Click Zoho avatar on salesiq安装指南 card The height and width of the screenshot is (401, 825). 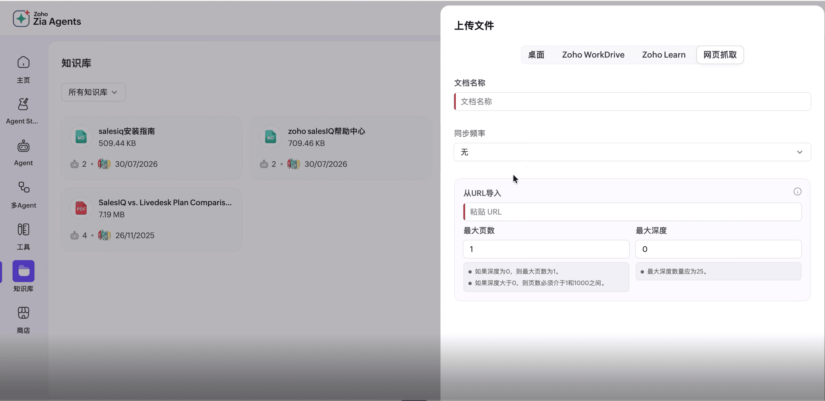click(x=104, y=164)
